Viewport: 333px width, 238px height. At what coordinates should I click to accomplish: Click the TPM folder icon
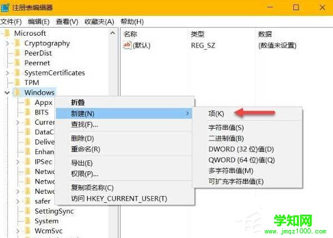18,83
